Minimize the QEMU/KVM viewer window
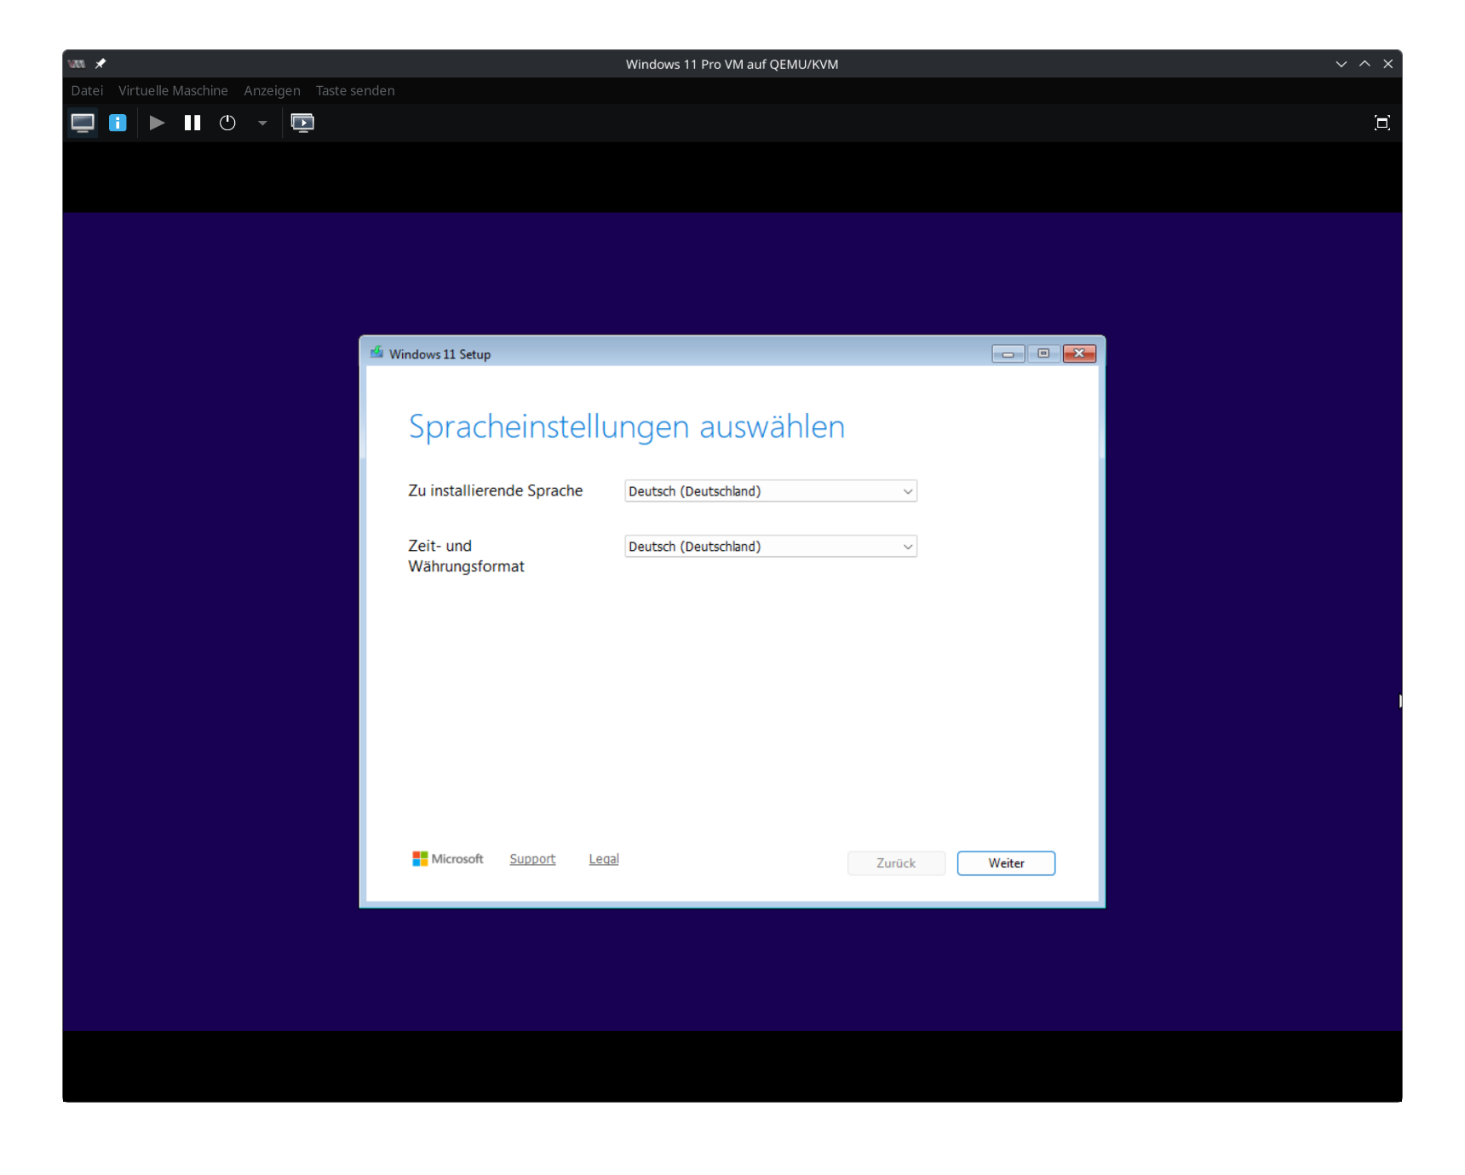The image size is (1465, 1175). 1341,64
